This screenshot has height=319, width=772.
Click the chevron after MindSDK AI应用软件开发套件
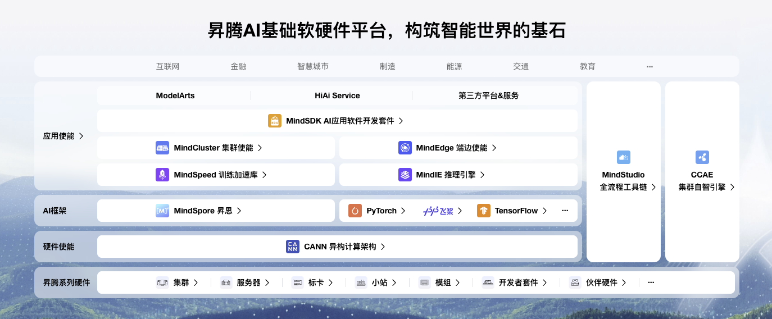click(401, 121)
